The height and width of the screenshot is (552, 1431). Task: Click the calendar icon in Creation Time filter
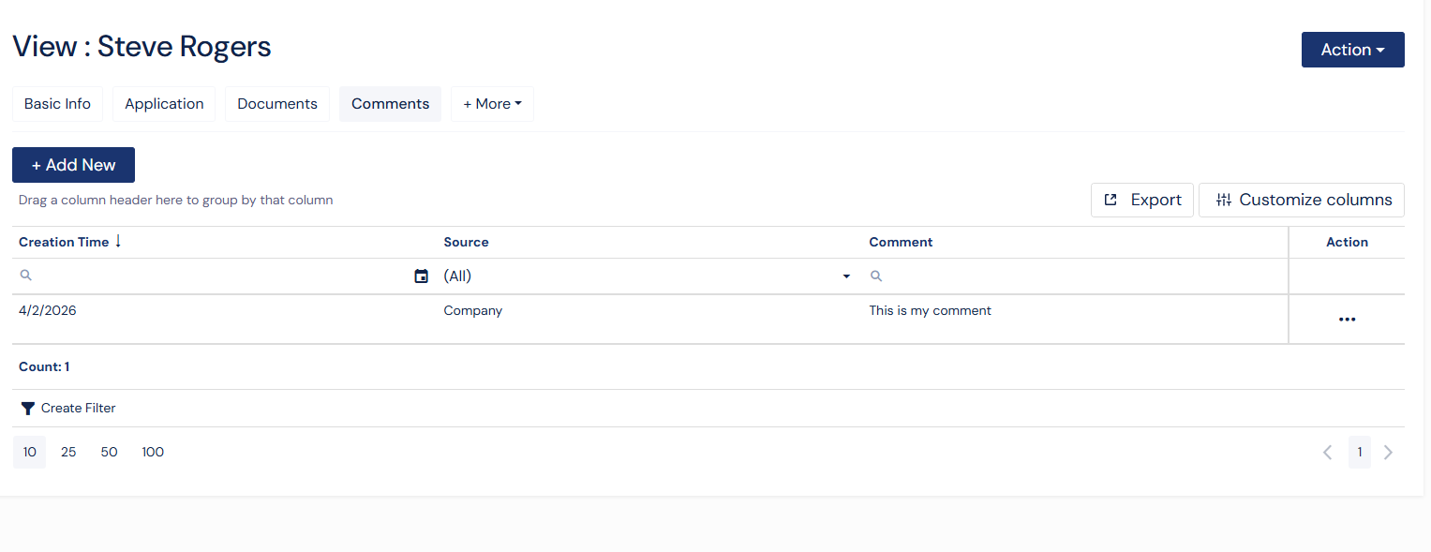pyautogui.click(x=422, y=276)
